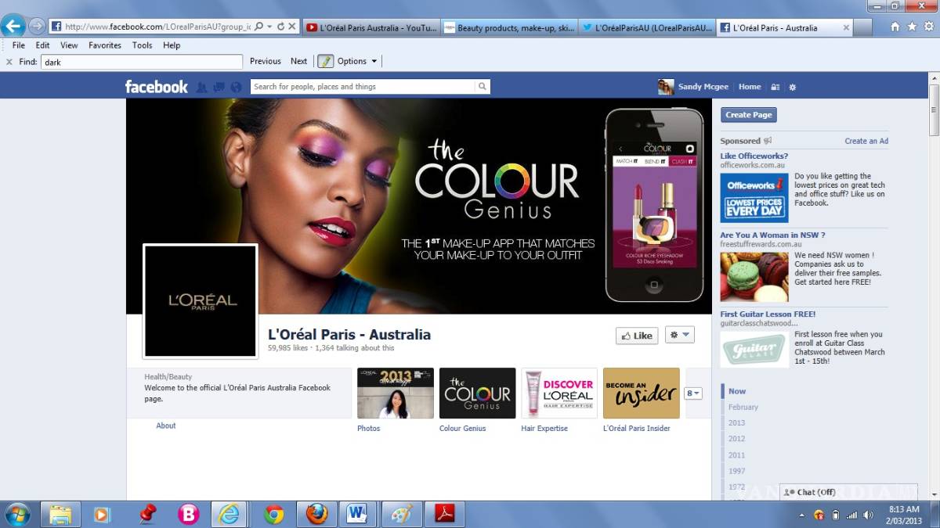Switch to the L'Oréal Paris Australia YouTube tab

pos(371,27)
